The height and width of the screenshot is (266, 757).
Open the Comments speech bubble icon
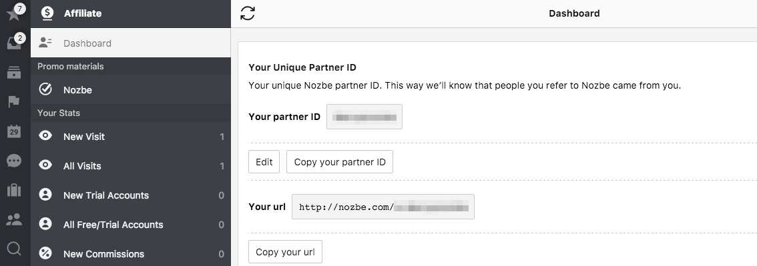(x=14, y=161)
